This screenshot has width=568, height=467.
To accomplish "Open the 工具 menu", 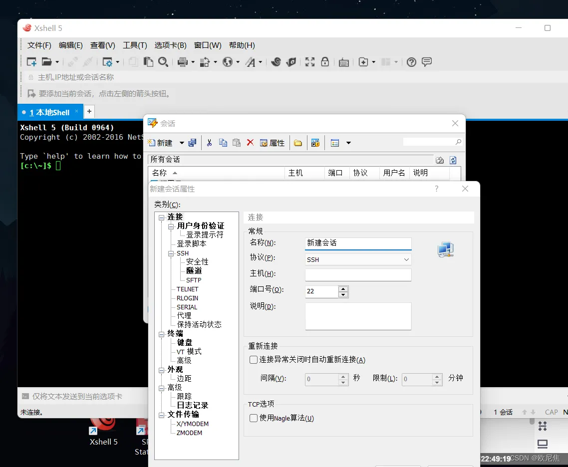I will [x=134, y=45].
